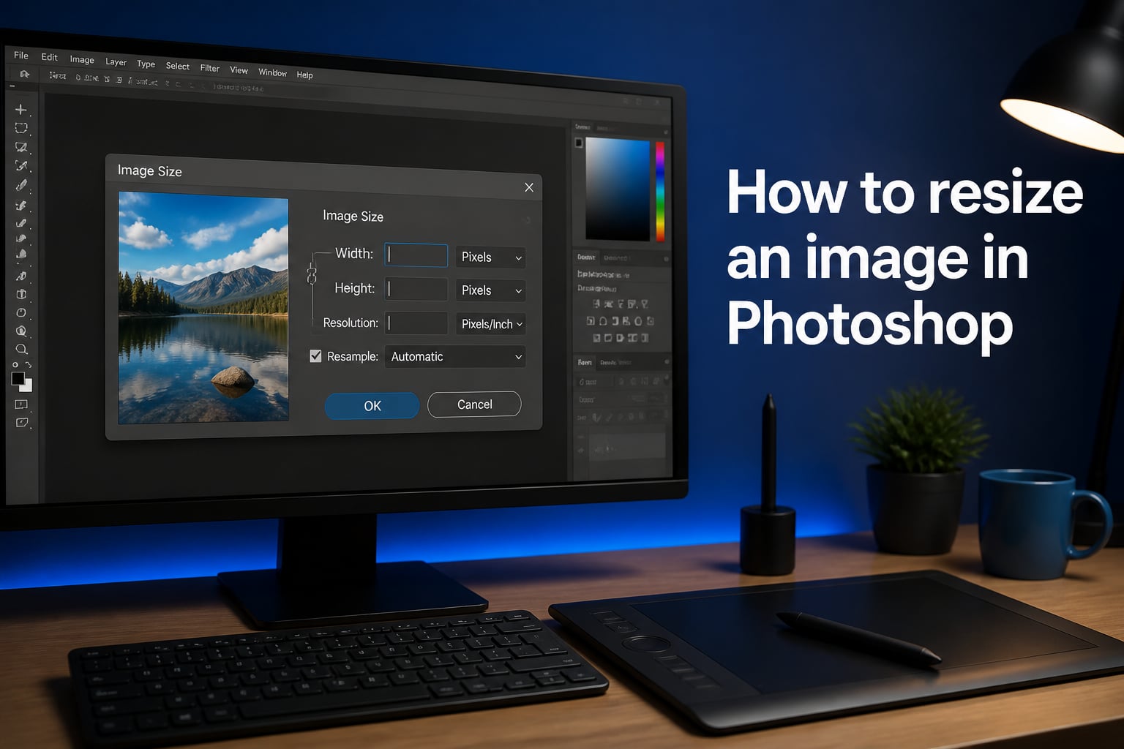The height and width of the screenshot is (749, 1124).
Task: Open the Window menu
Action: point(273,72)
